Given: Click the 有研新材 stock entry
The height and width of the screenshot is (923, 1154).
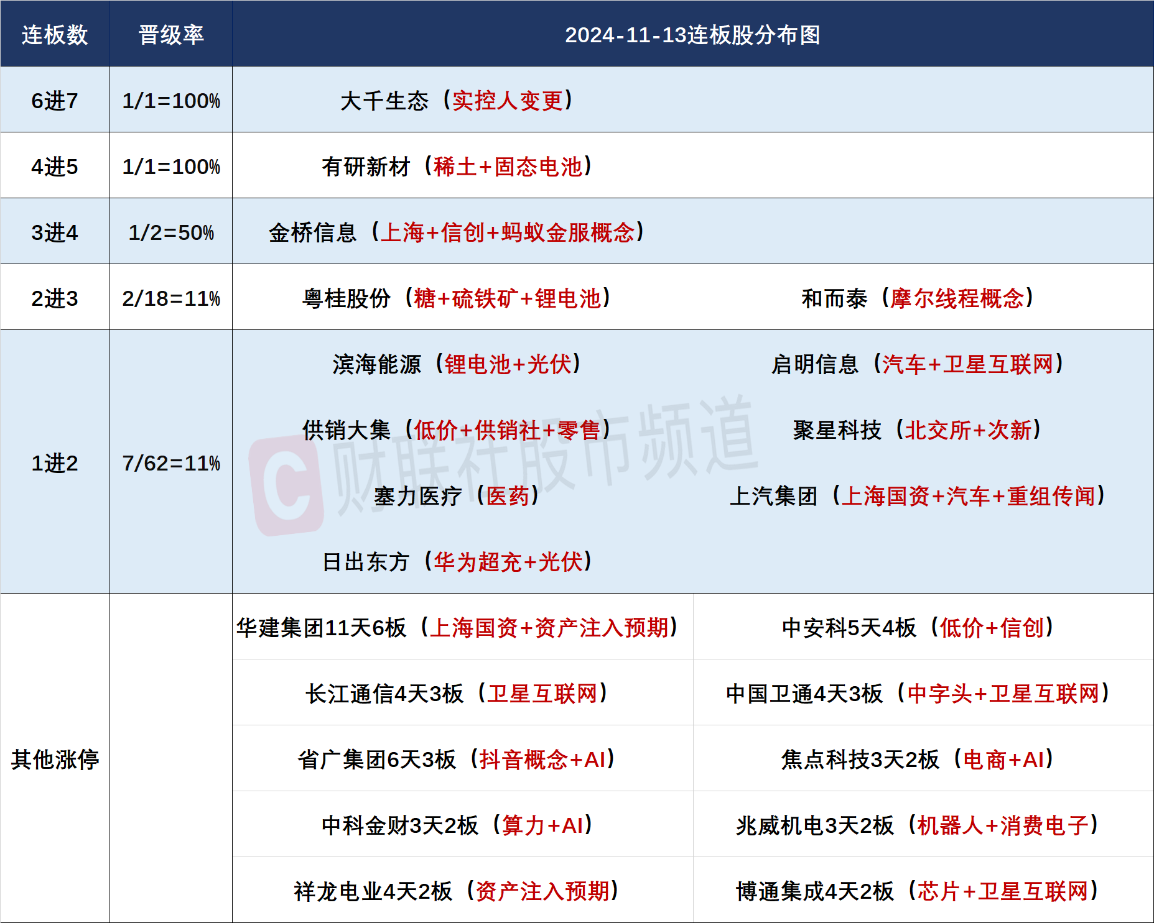Looking at the screenshot, I should 456,167.
